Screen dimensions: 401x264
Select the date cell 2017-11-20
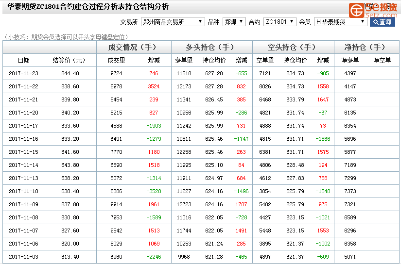pos(23,113)
